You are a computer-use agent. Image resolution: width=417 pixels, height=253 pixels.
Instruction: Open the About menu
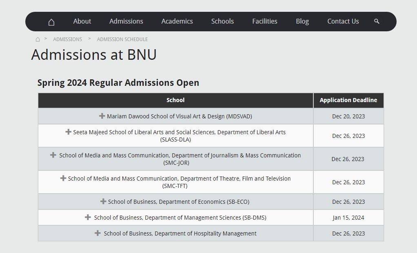tap(82, 21)
